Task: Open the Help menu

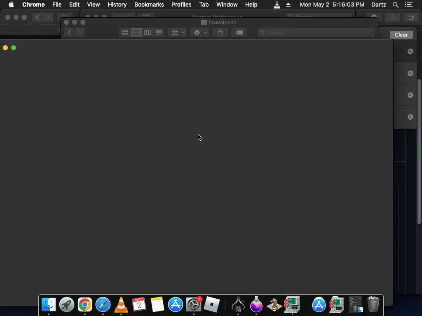Action: pos(251,5)
